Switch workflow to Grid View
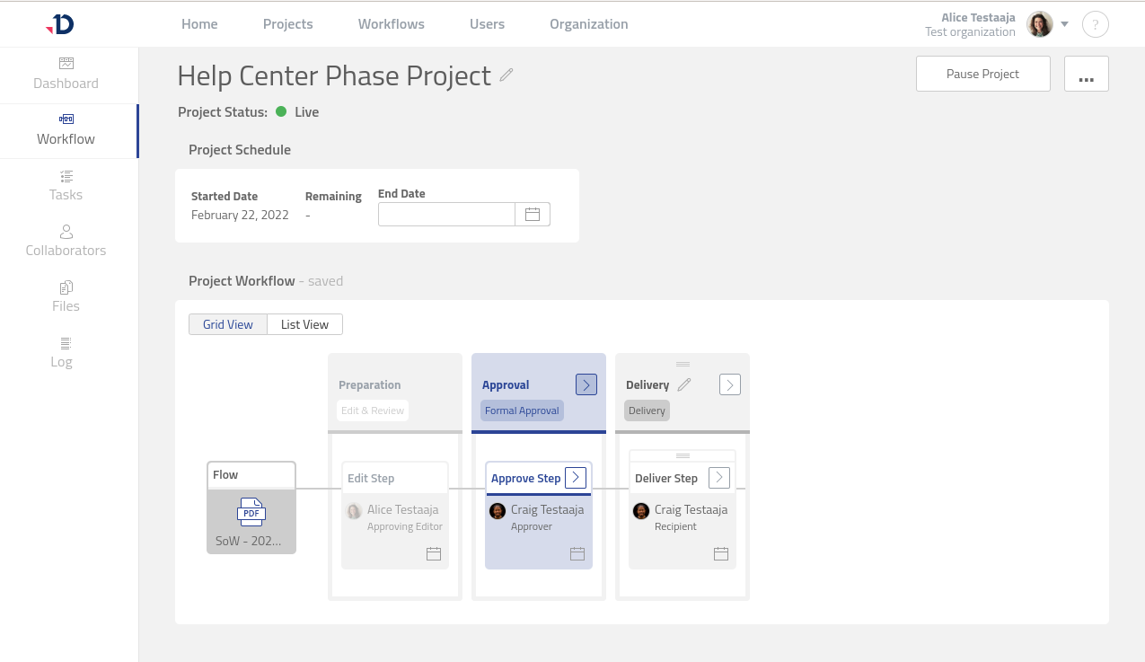This screenshot has height=662, width=1145. point(228,324)
